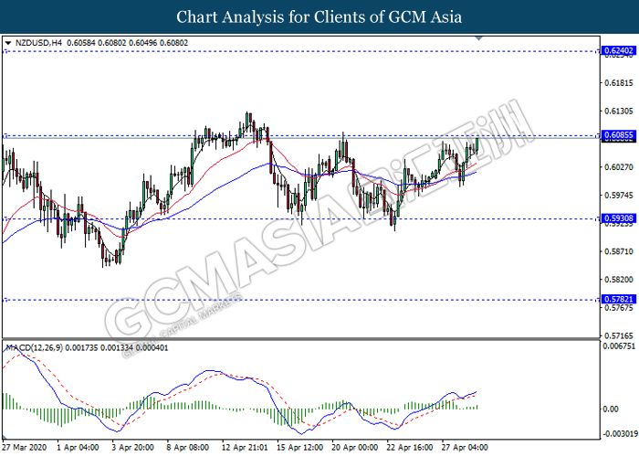Select the 0.57821 price level label

coord(619,300)
